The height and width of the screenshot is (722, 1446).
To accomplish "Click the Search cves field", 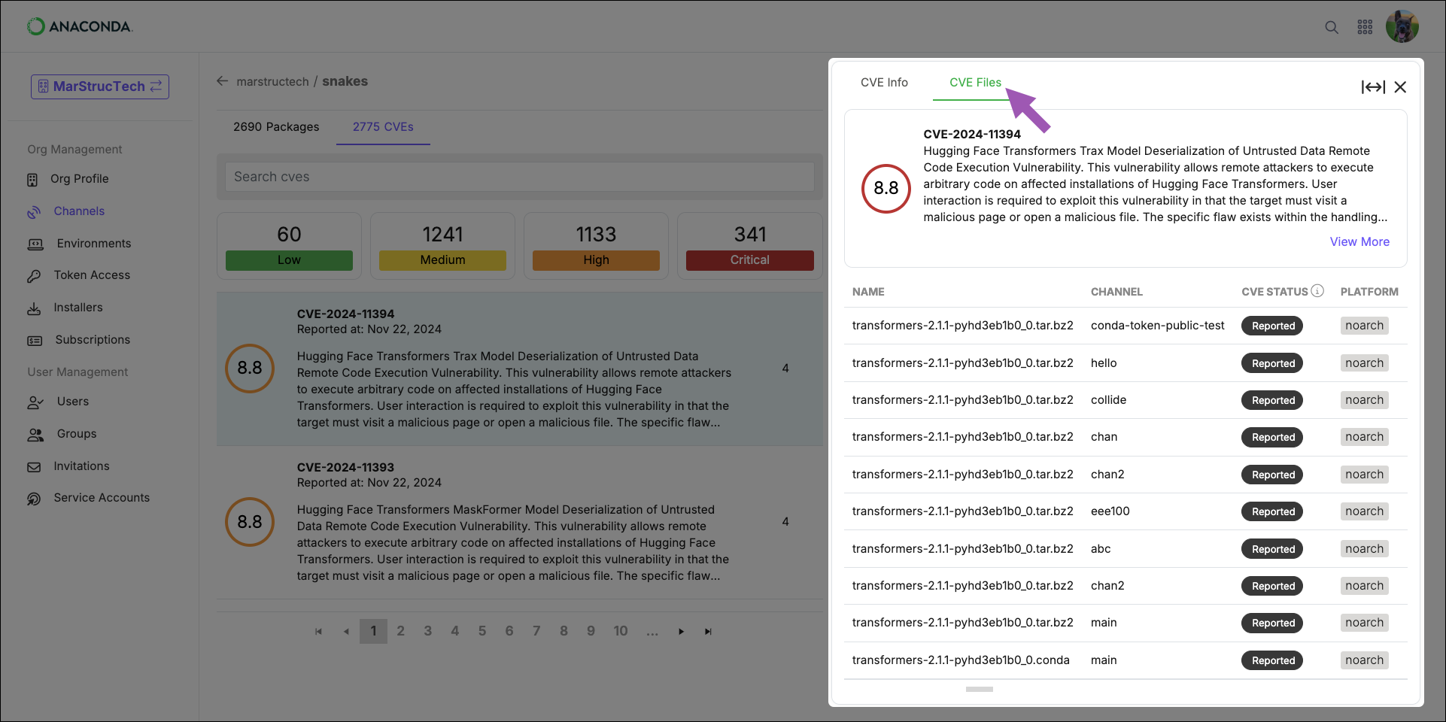I will [519, 177].
